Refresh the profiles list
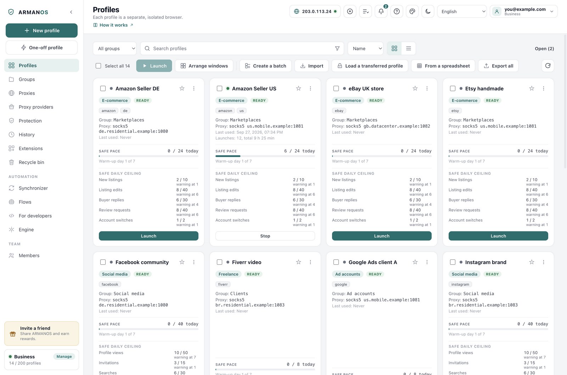This screenshot has width=567, height=375. (x=548, y=66)
